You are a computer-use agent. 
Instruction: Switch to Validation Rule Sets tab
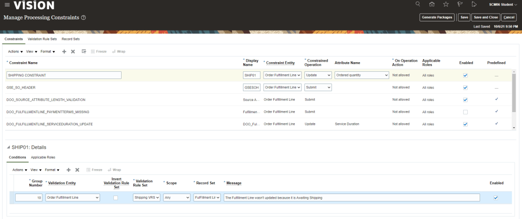[42, 39]
